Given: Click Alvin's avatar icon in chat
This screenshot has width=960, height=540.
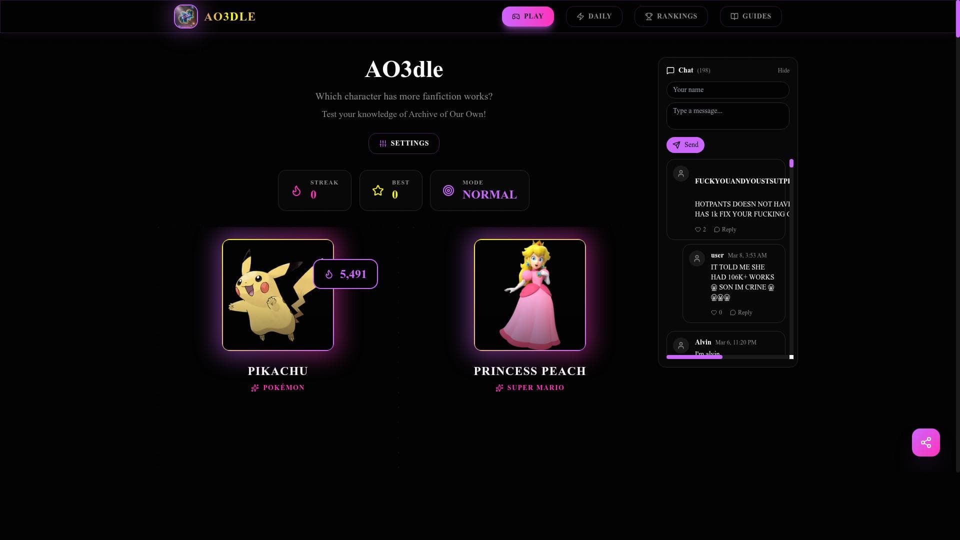Looking at the screenshot, I should coord(681,345).
